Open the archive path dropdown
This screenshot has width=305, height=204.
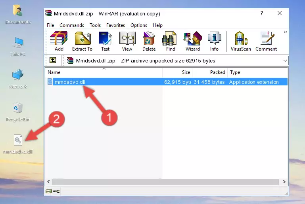click(x=285, y=61)
